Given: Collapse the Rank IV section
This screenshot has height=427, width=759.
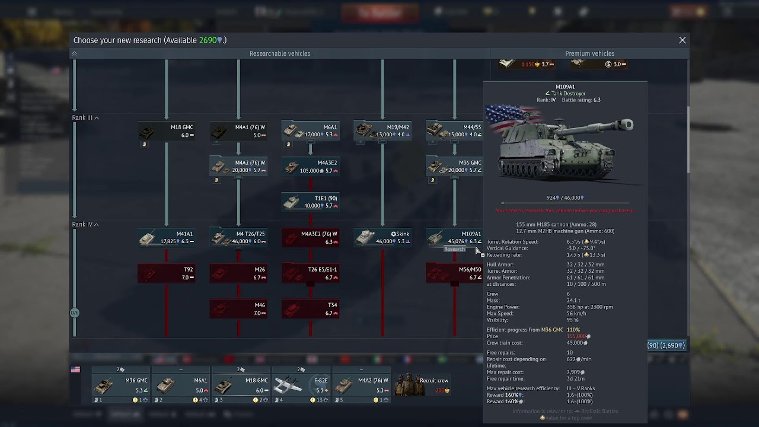Looking at the screenshot, I should click(x=85, y=225).
